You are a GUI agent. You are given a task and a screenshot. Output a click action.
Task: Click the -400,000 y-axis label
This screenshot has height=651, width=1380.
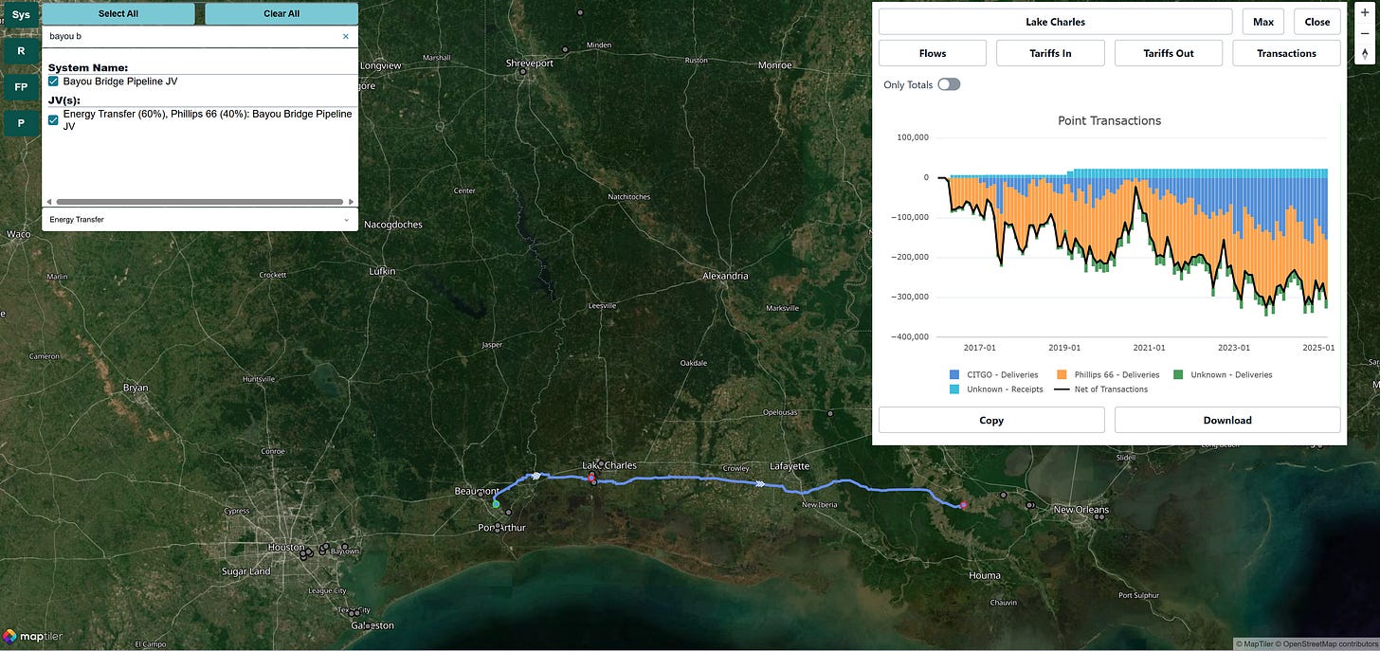pos(912,336)
